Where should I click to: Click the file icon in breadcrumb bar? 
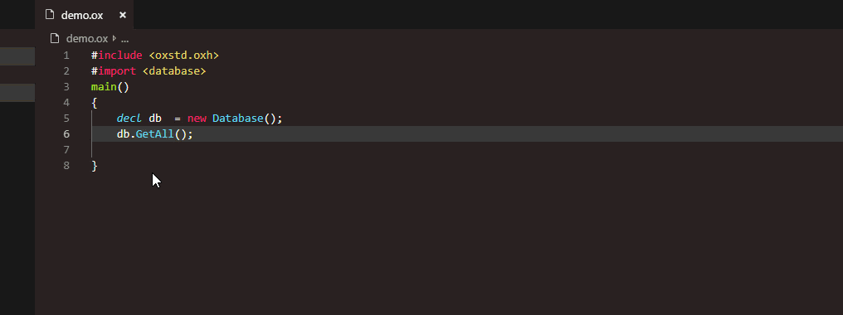tap(54, 38)
